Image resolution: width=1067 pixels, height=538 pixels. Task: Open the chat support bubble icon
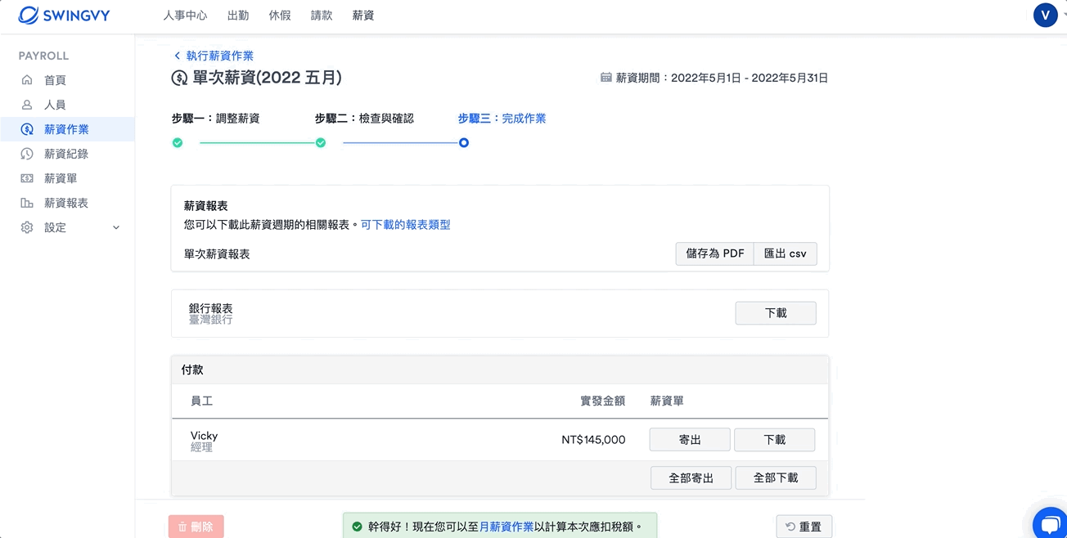tap(1049, 523)
